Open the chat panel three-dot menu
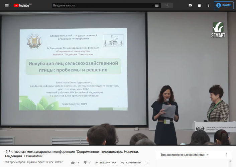 [226, 155]
